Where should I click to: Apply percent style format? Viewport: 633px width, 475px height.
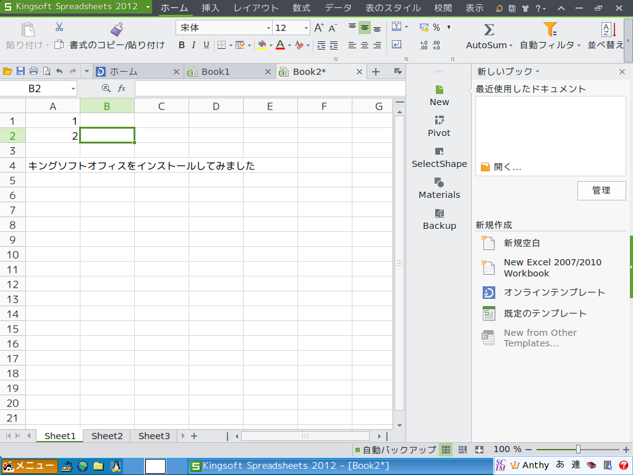pos(436,27)
